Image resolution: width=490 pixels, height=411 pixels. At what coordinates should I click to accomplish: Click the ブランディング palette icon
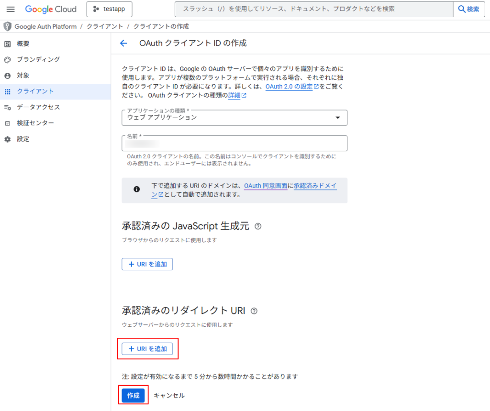(x=7, y=60)
